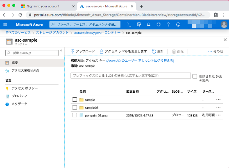
Task: Switch to the asc-sample Microsoft Azure browser tab
Action: point(107,6)
